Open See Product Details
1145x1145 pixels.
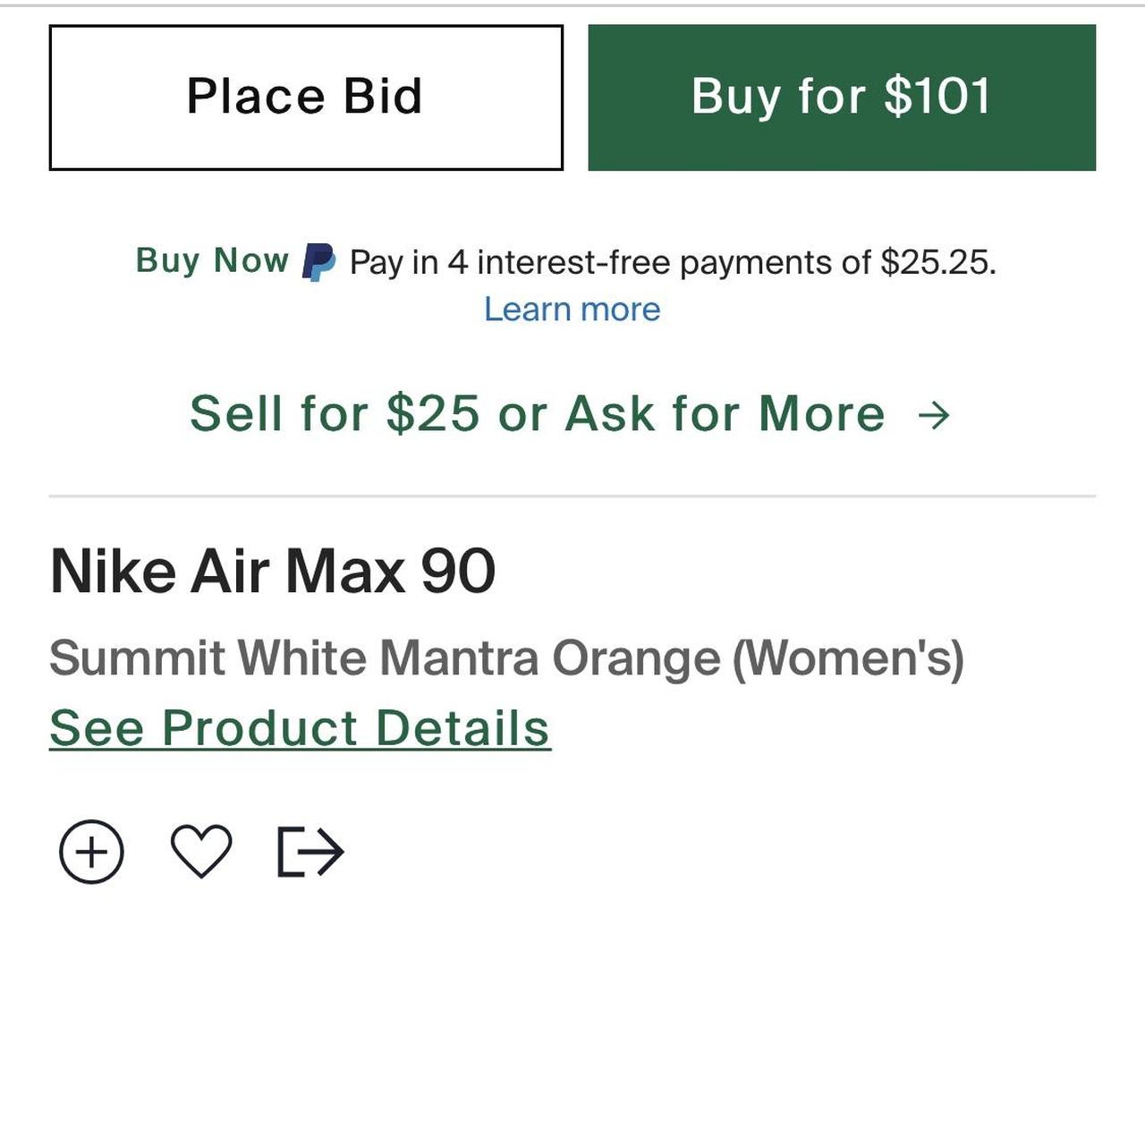[x=300, y=728]
